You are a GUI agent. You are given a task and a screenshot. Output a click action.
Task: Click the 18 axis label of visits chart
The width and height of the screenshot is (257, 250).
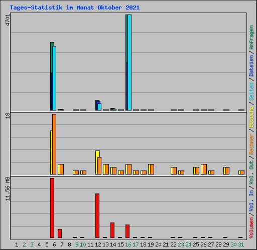coord(8,115)
